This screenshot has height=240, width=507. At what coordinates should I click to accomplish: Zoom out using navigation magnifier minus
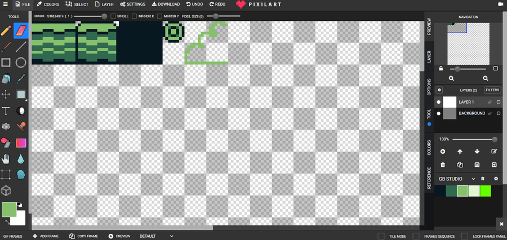pos(486,78)
